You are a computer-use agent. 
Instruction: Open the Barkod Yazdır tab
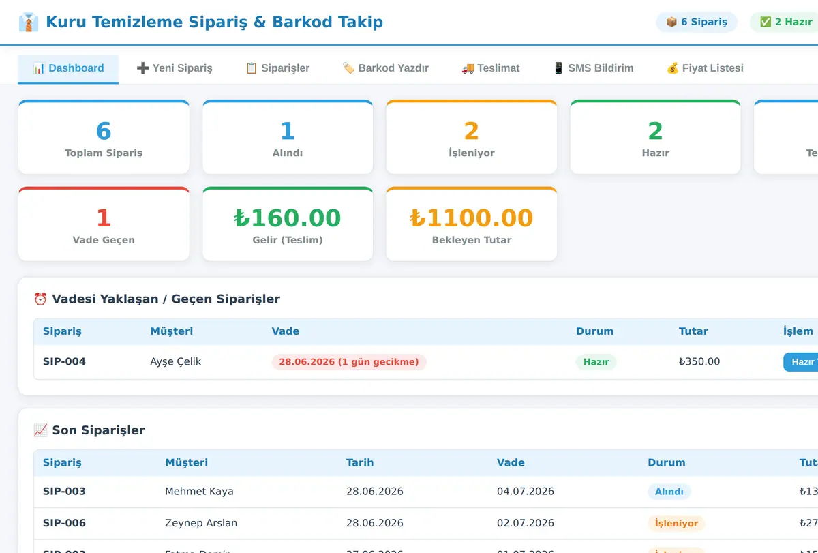click(x=385, y=68)
